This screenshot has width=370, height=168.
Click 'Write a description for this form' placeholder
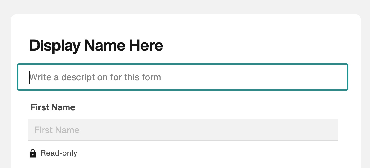95,77
